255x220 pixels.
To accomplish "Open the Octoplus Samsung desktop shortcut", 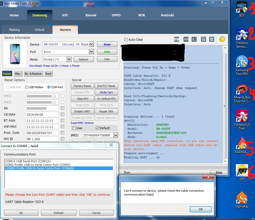I will 242,38.
